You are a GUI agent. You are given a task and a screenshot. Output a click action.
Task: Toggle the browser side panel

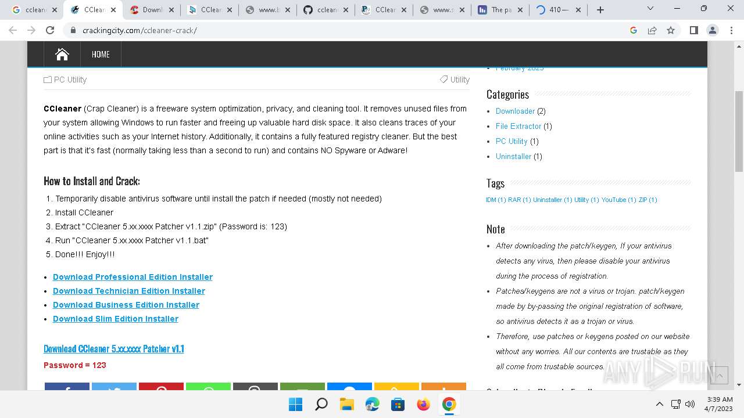point(693,30)
